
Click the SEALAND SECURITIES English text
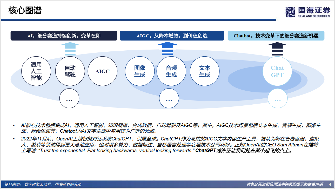pyautogui.click(x=314, y=16)
